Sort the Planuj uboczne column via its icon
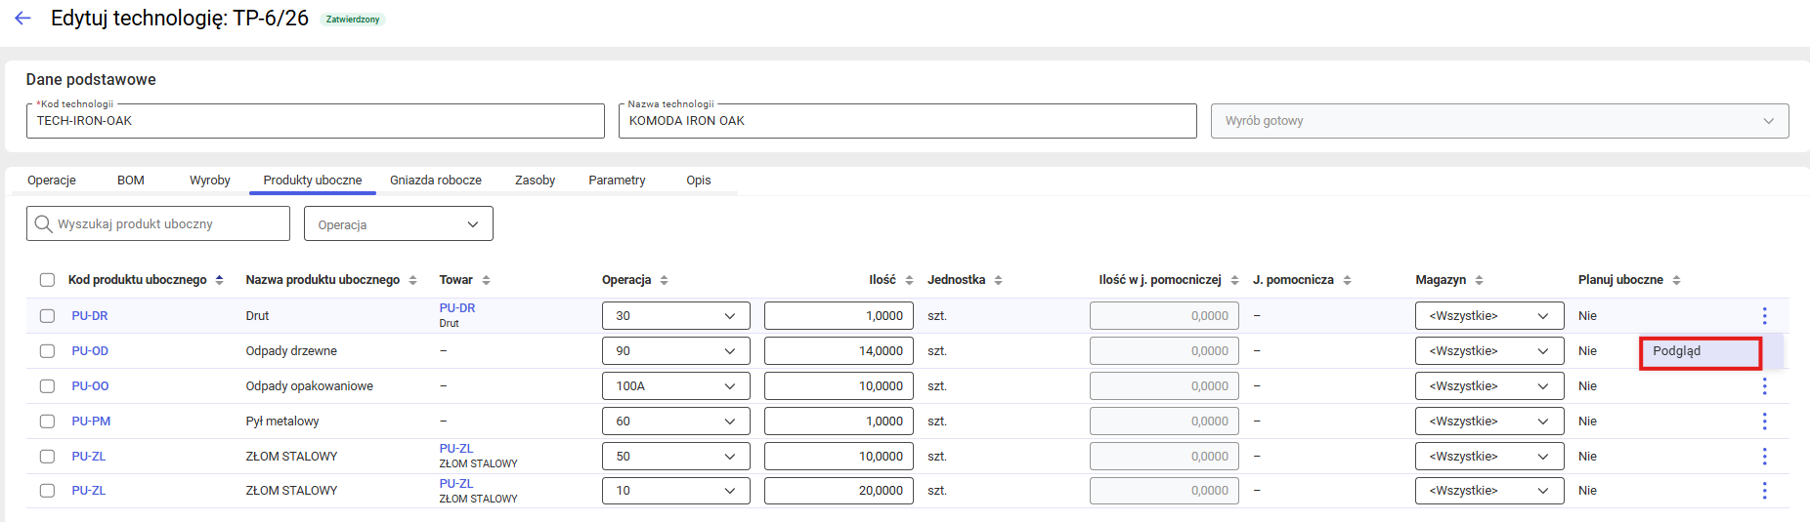The height and width of the screenshot is (522, 1810). (x=1676, y=280)
